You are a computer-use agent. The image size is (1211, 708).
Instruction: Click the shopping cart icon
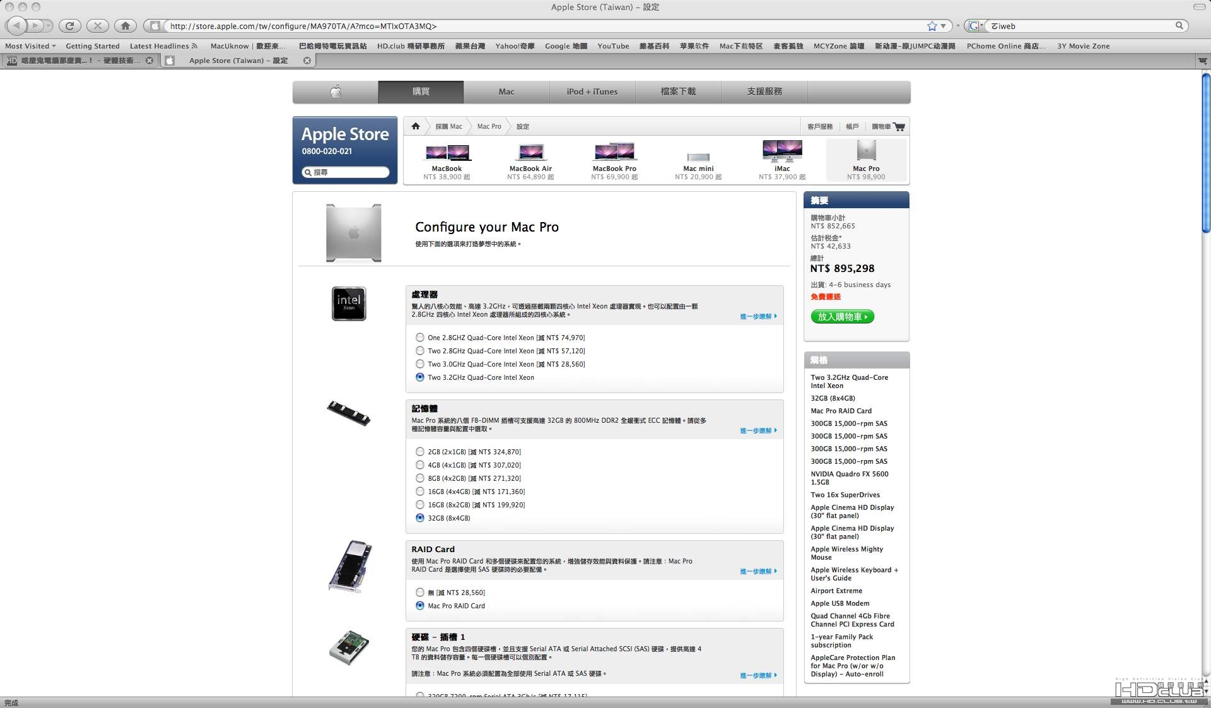click(x=899, y=127)
